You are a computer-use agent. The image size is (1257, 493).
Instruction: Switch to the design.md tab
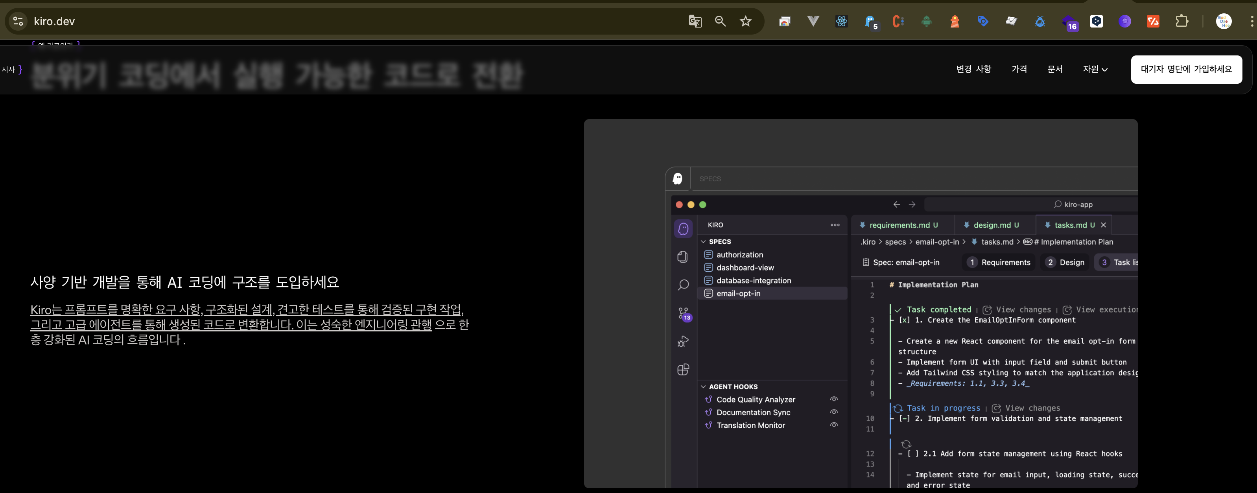click(x=992, y=225)
